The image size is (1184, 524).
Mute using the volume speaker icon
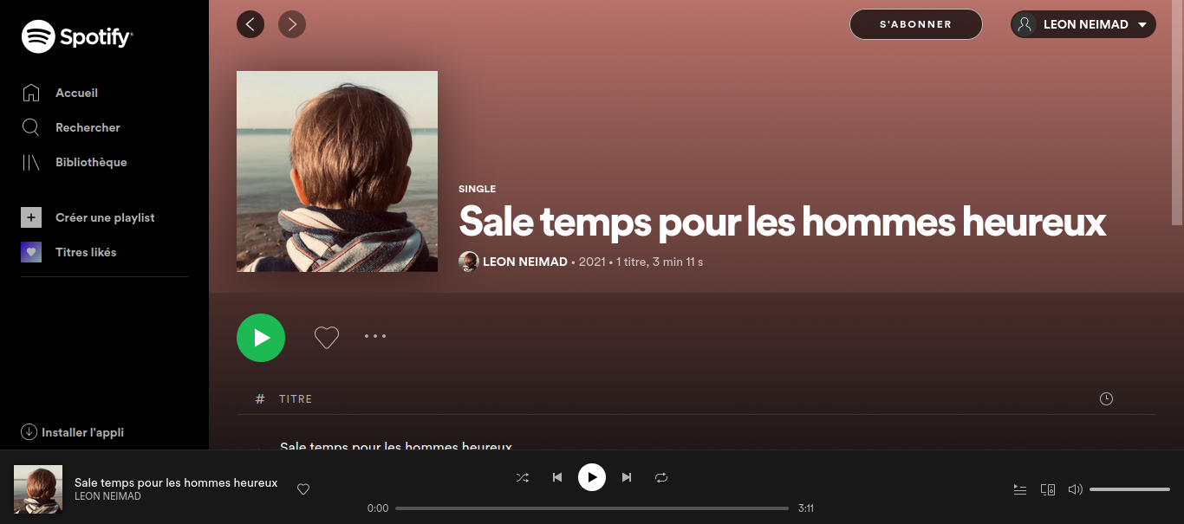coord(1075,489)
